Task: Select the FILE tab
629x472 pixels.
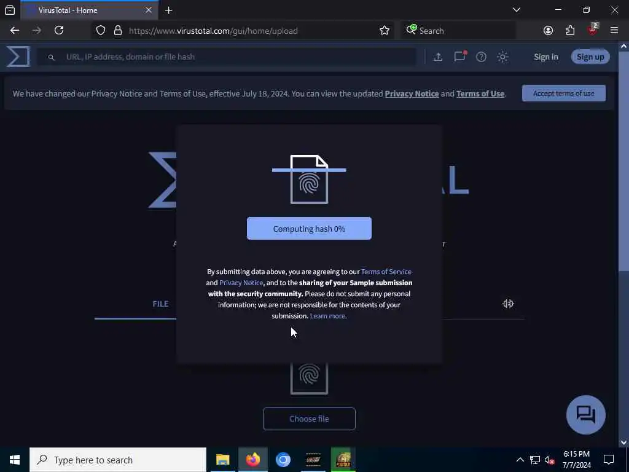Action: (x=160, y=304)
